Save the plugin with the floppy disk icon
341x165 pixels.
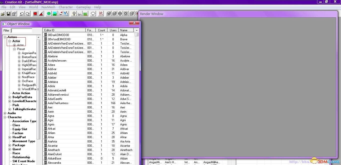pyautogui.click(x=8, y=14)
